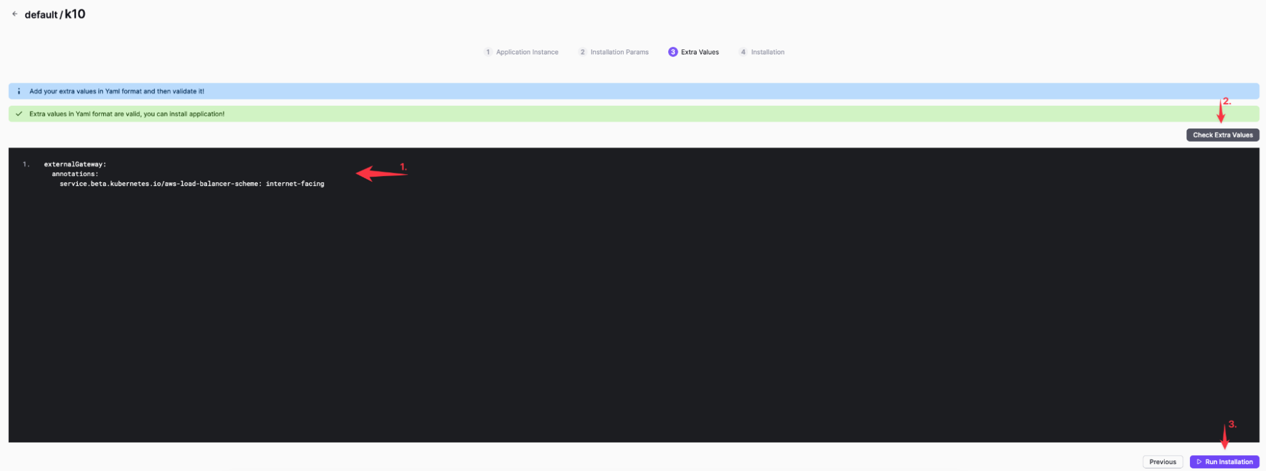Click the step number 2 circle

(583, 52)
